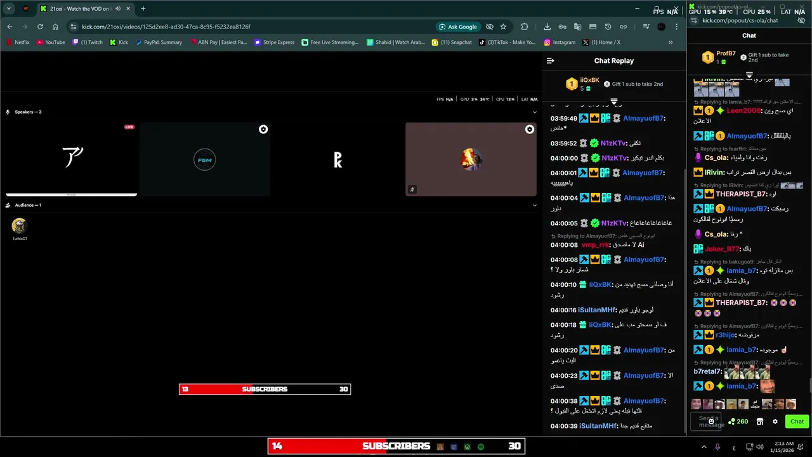Image resolution: width=812 pixels, height=457 pixels.
Task: Click the 13 subscribers goal bar in video
Action: tap(265, 389)
